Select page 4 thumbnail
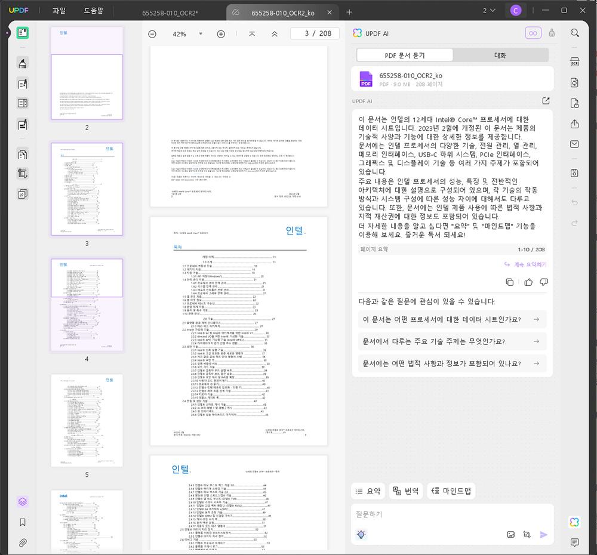The height and width of the screenshot is (555, 597). (x=87, y=305)
